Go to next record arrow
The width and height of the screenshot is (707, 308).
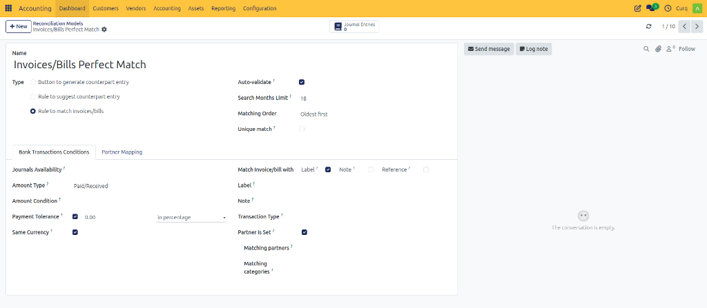click(x=696, y=27)
